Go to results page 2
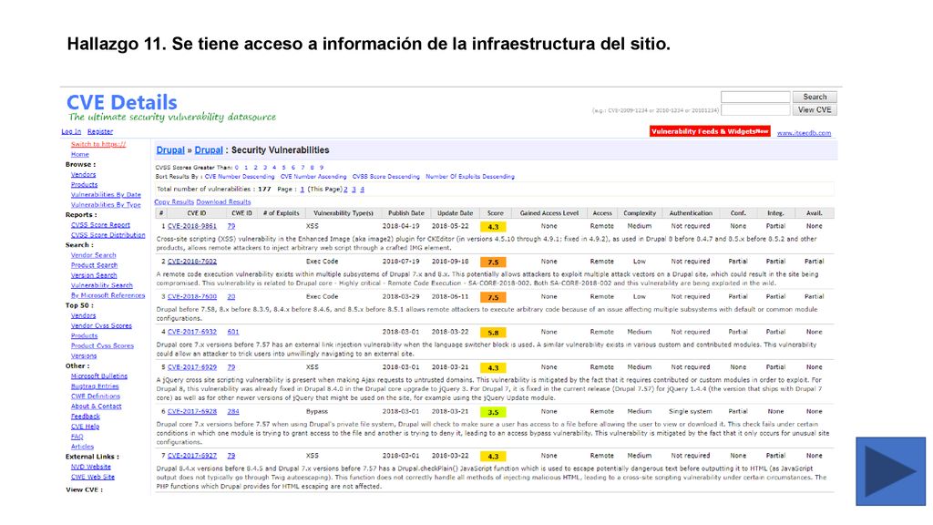Screen dimensions: 933x525 click(345, 190)
